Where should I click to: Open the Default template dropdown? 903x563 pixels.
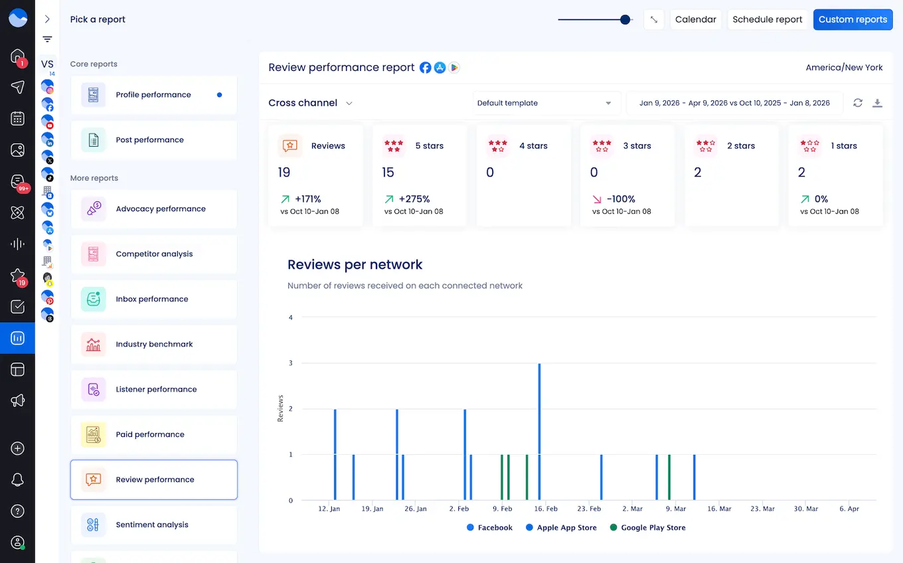point(546,103)
